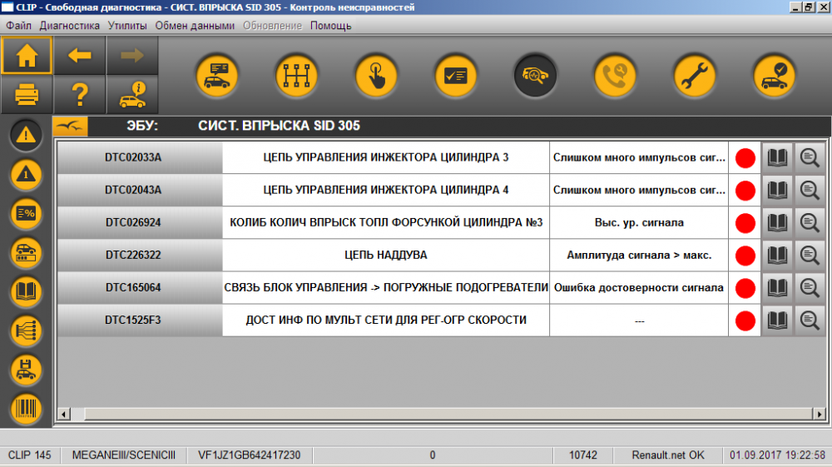Viewport: 832px width, 467px height.
Task: Click red status indicator for DTC1525F3
Action: coord(745,320)
